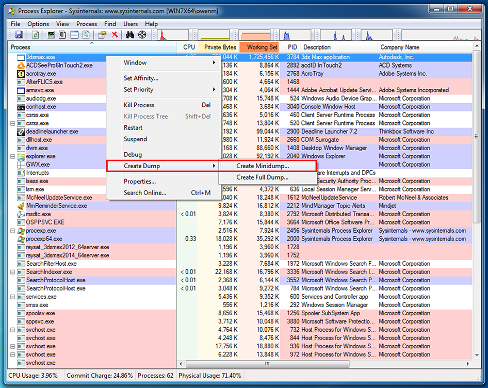Screen dimensions: 488x388
Task: Select Debug in the context menu
Action: (x=164, y=154)
